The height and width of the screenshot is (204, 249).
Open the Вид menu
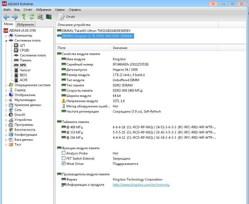click(17, 10)
